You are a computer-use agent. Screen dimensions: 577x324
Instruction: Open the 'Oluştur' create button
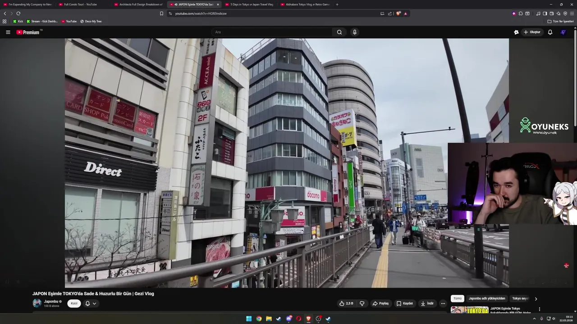coord(532,32)
